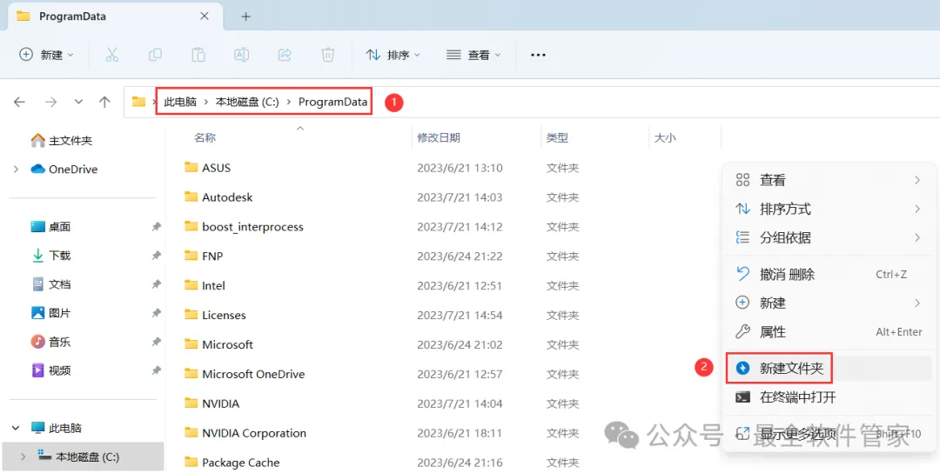The width and height of the screenshot is (940, 473).
Task: Click ProgramData in address bar
Action: click(332, 103)
